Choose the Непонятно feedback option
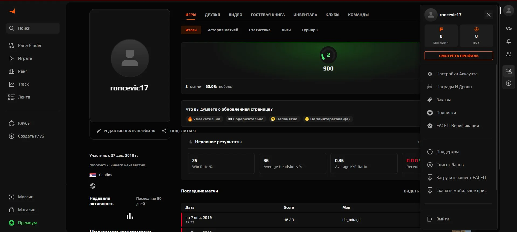 (x=284, y=119)
